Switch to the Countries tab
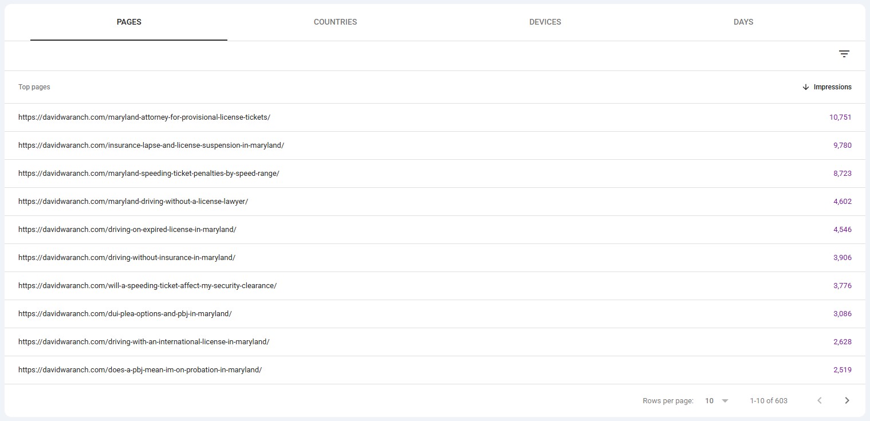Viewport: 870px width, 421px height. [x=335, y=22]
